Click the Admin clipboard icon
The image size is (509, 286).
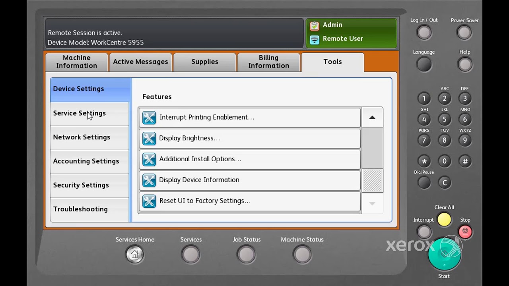(x=314, y=25)
